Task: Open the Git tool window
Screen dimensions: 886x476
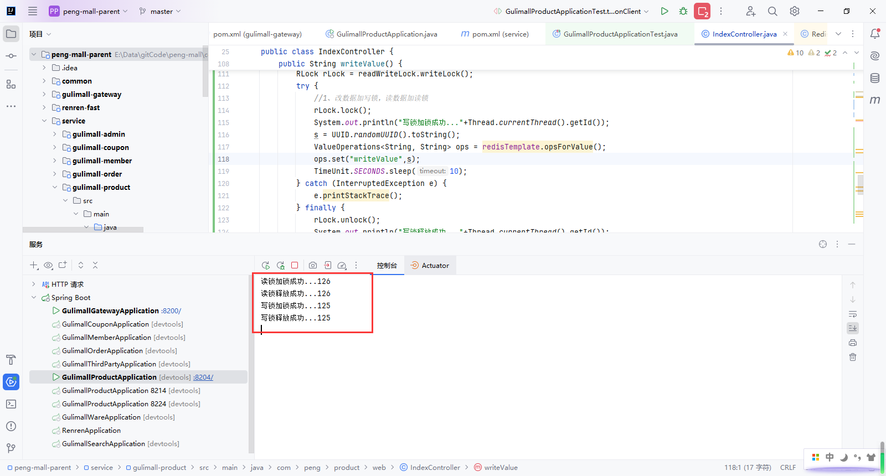Action: point(11,448)
